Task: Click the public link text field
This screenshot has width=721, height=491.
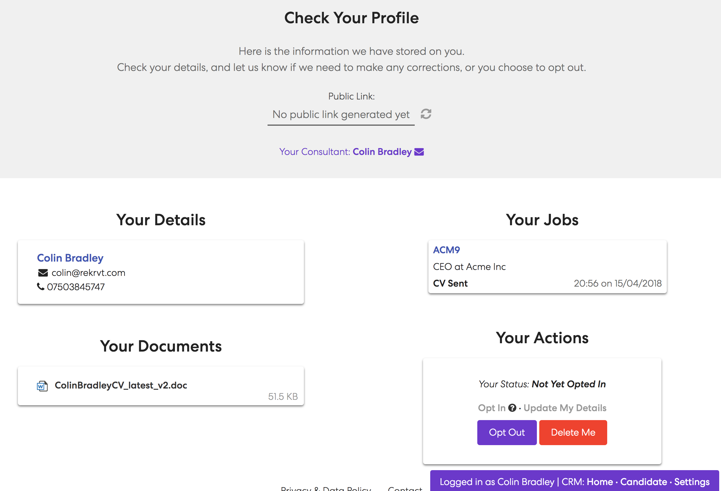Action: pyautogui.click(x=341, y=114)
